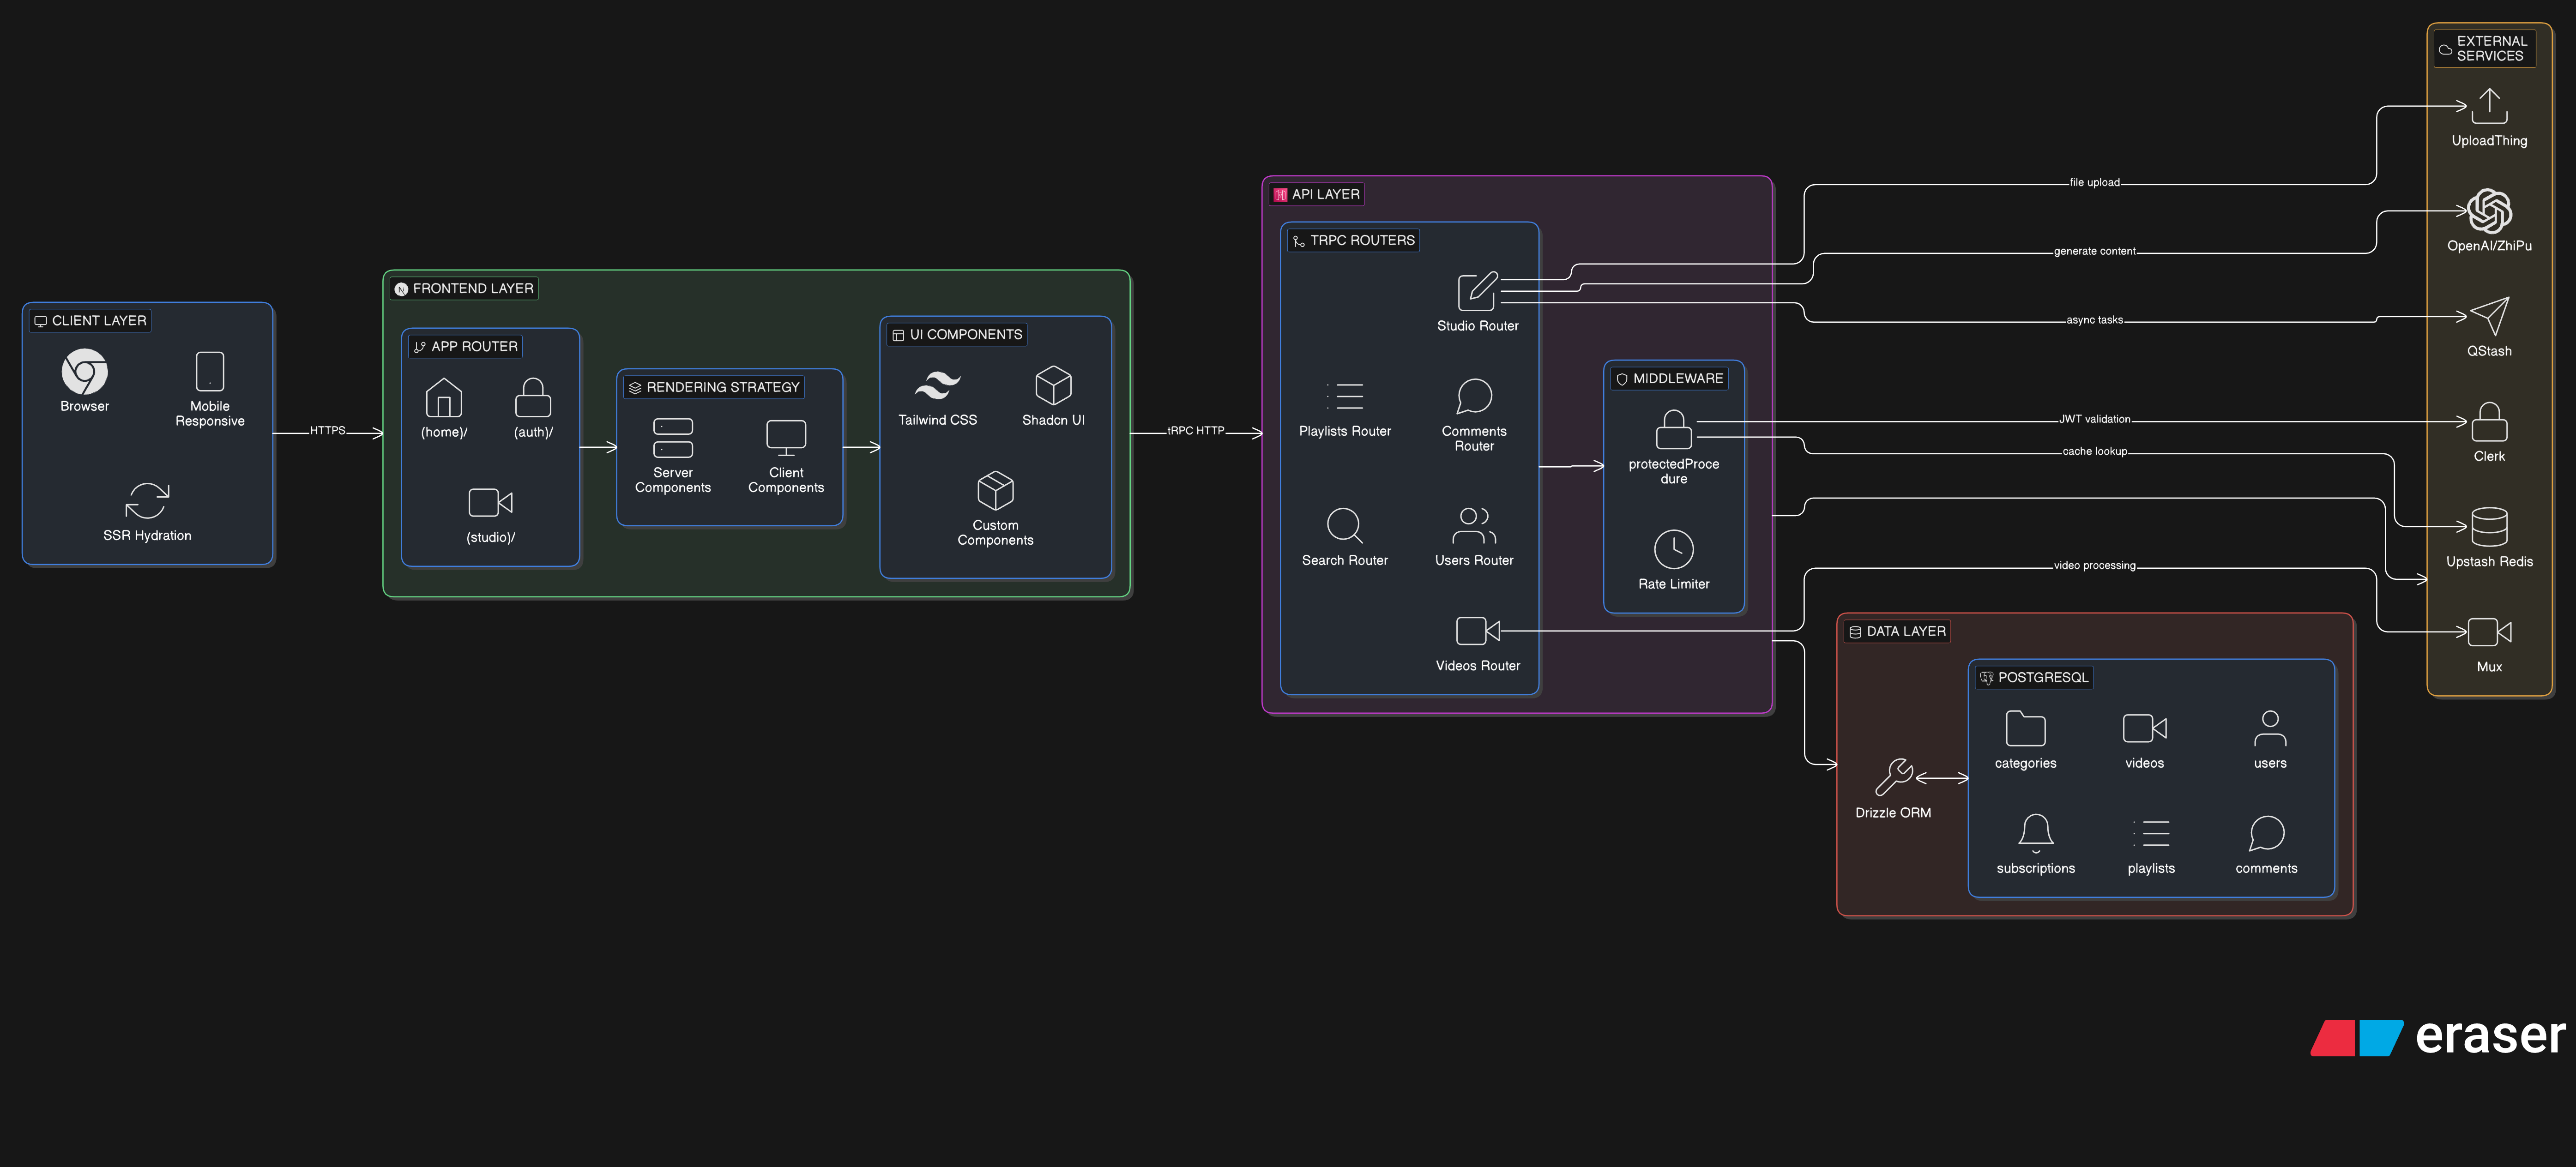
Task: Click the Server Components icon
Action: 673,438
